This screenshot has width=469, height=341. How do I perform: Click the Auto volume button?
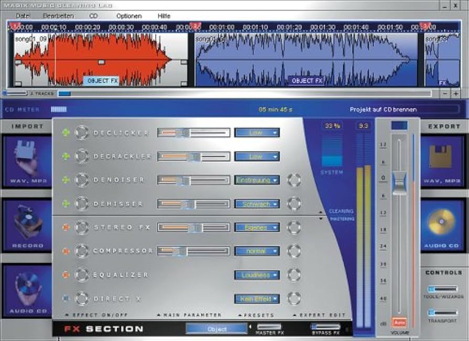(399, 323)
